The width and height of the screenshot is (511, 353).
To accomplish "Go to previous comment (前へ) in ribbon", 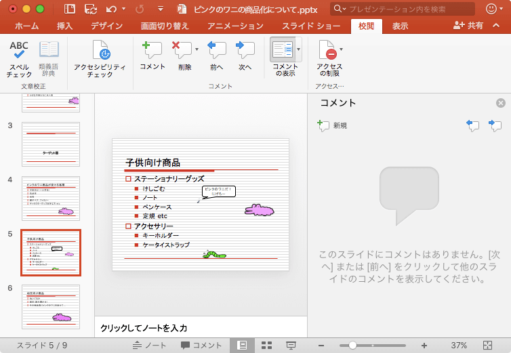I will (216, 56).
